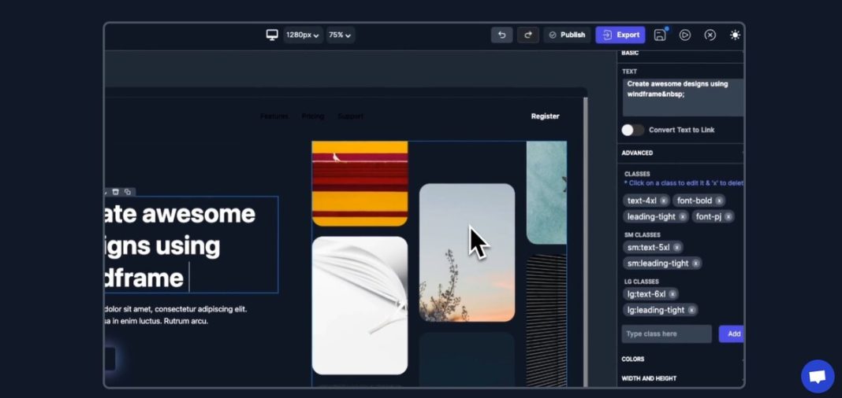The image size is (842, 398).
Task: Select the white book pages image
Action: pos(360,305)
